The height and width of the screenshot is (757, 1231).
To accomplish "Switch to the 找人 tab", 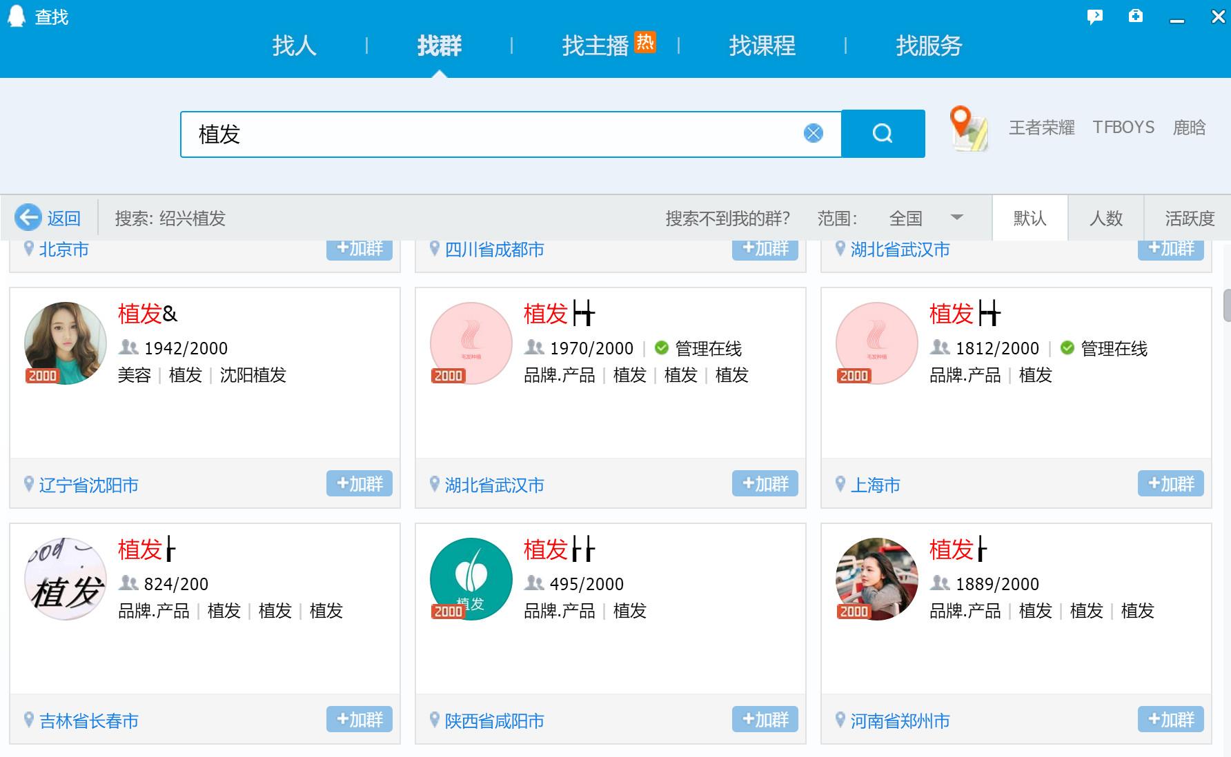I will point(294,46).
